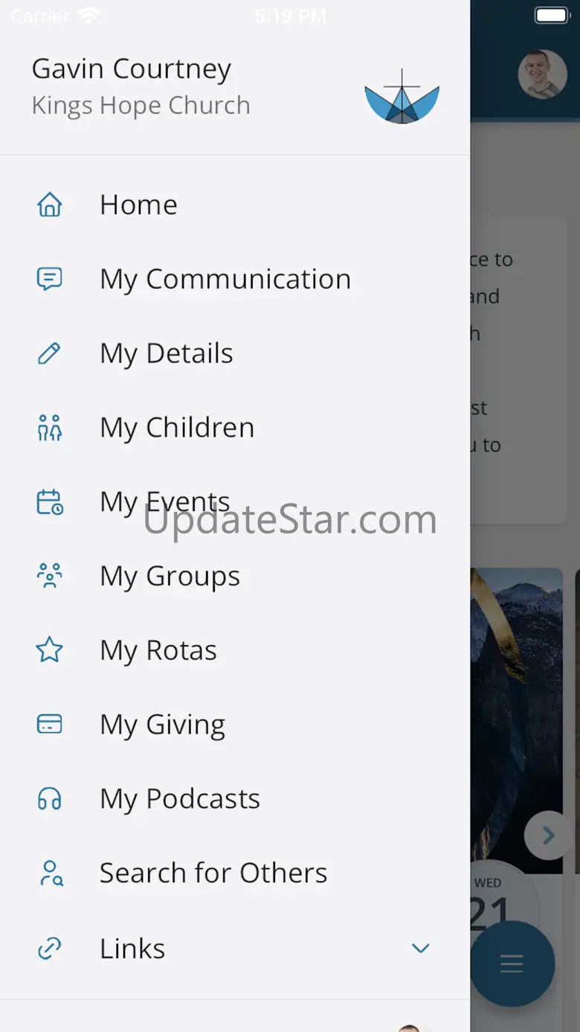580x1032 pixels.
Task: Tap the Kings Hope Church logo
Action: (402, 97)
